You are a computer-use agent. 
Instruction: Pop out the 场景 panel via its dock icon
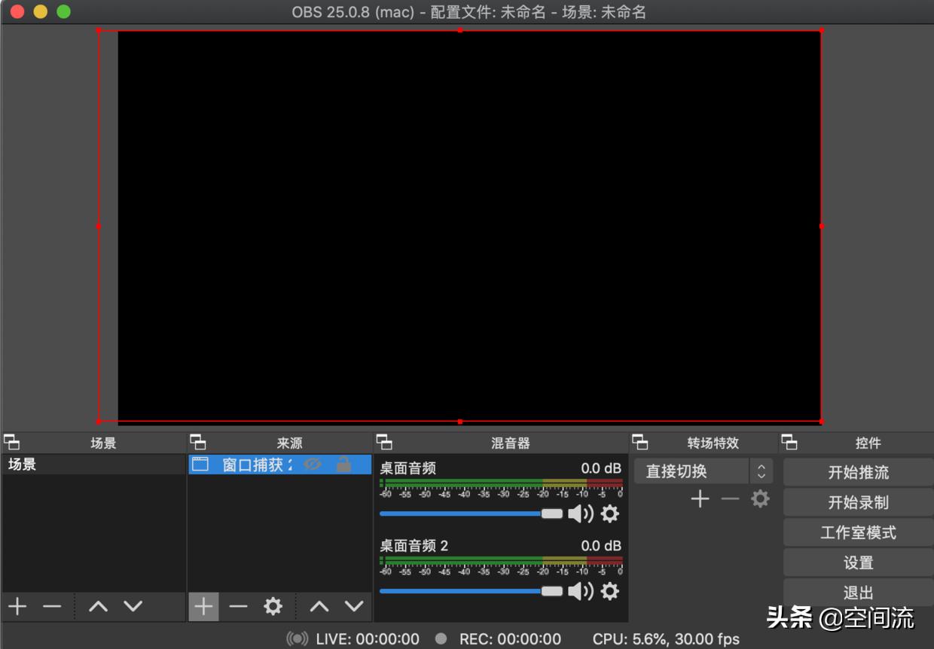tap(11, 443)
